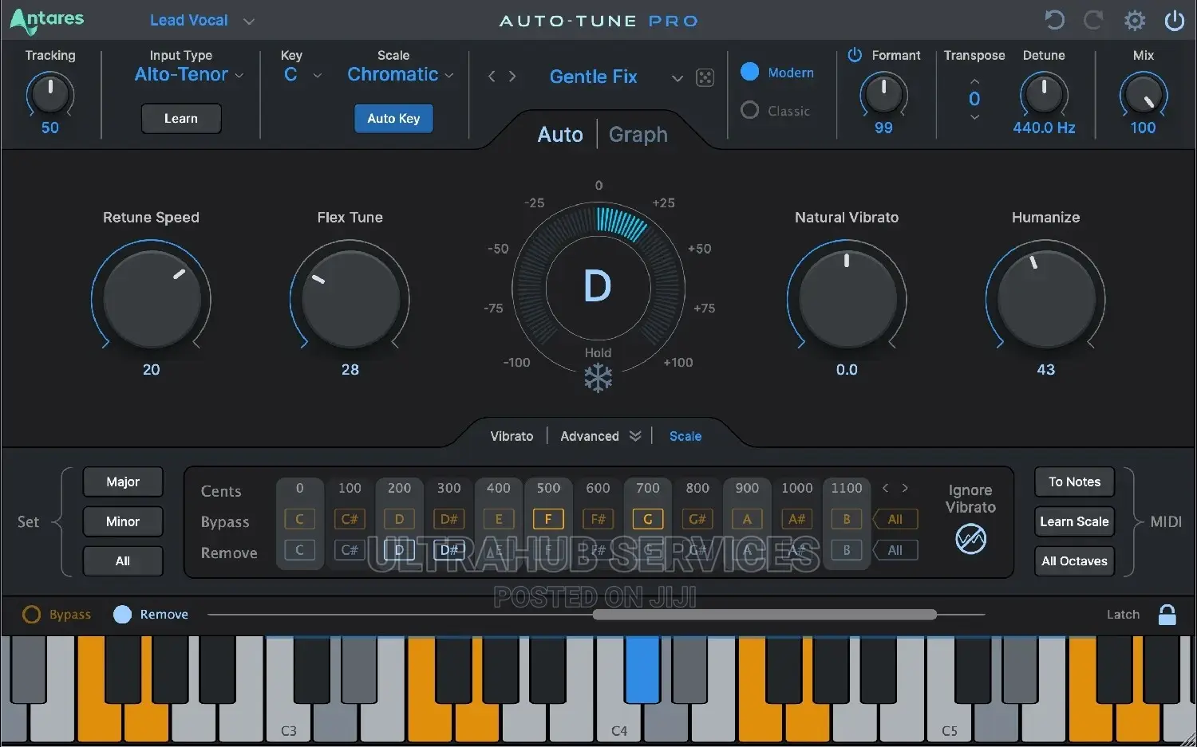1197x747 pixels.
Task: Click the Flex Tune knob
Action: click(x=350, y=299)
